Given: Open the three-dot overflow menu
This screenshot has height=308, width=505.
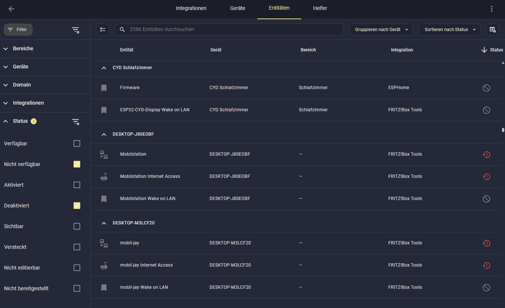Looking at the screenshot, I should tap(491, 9).
